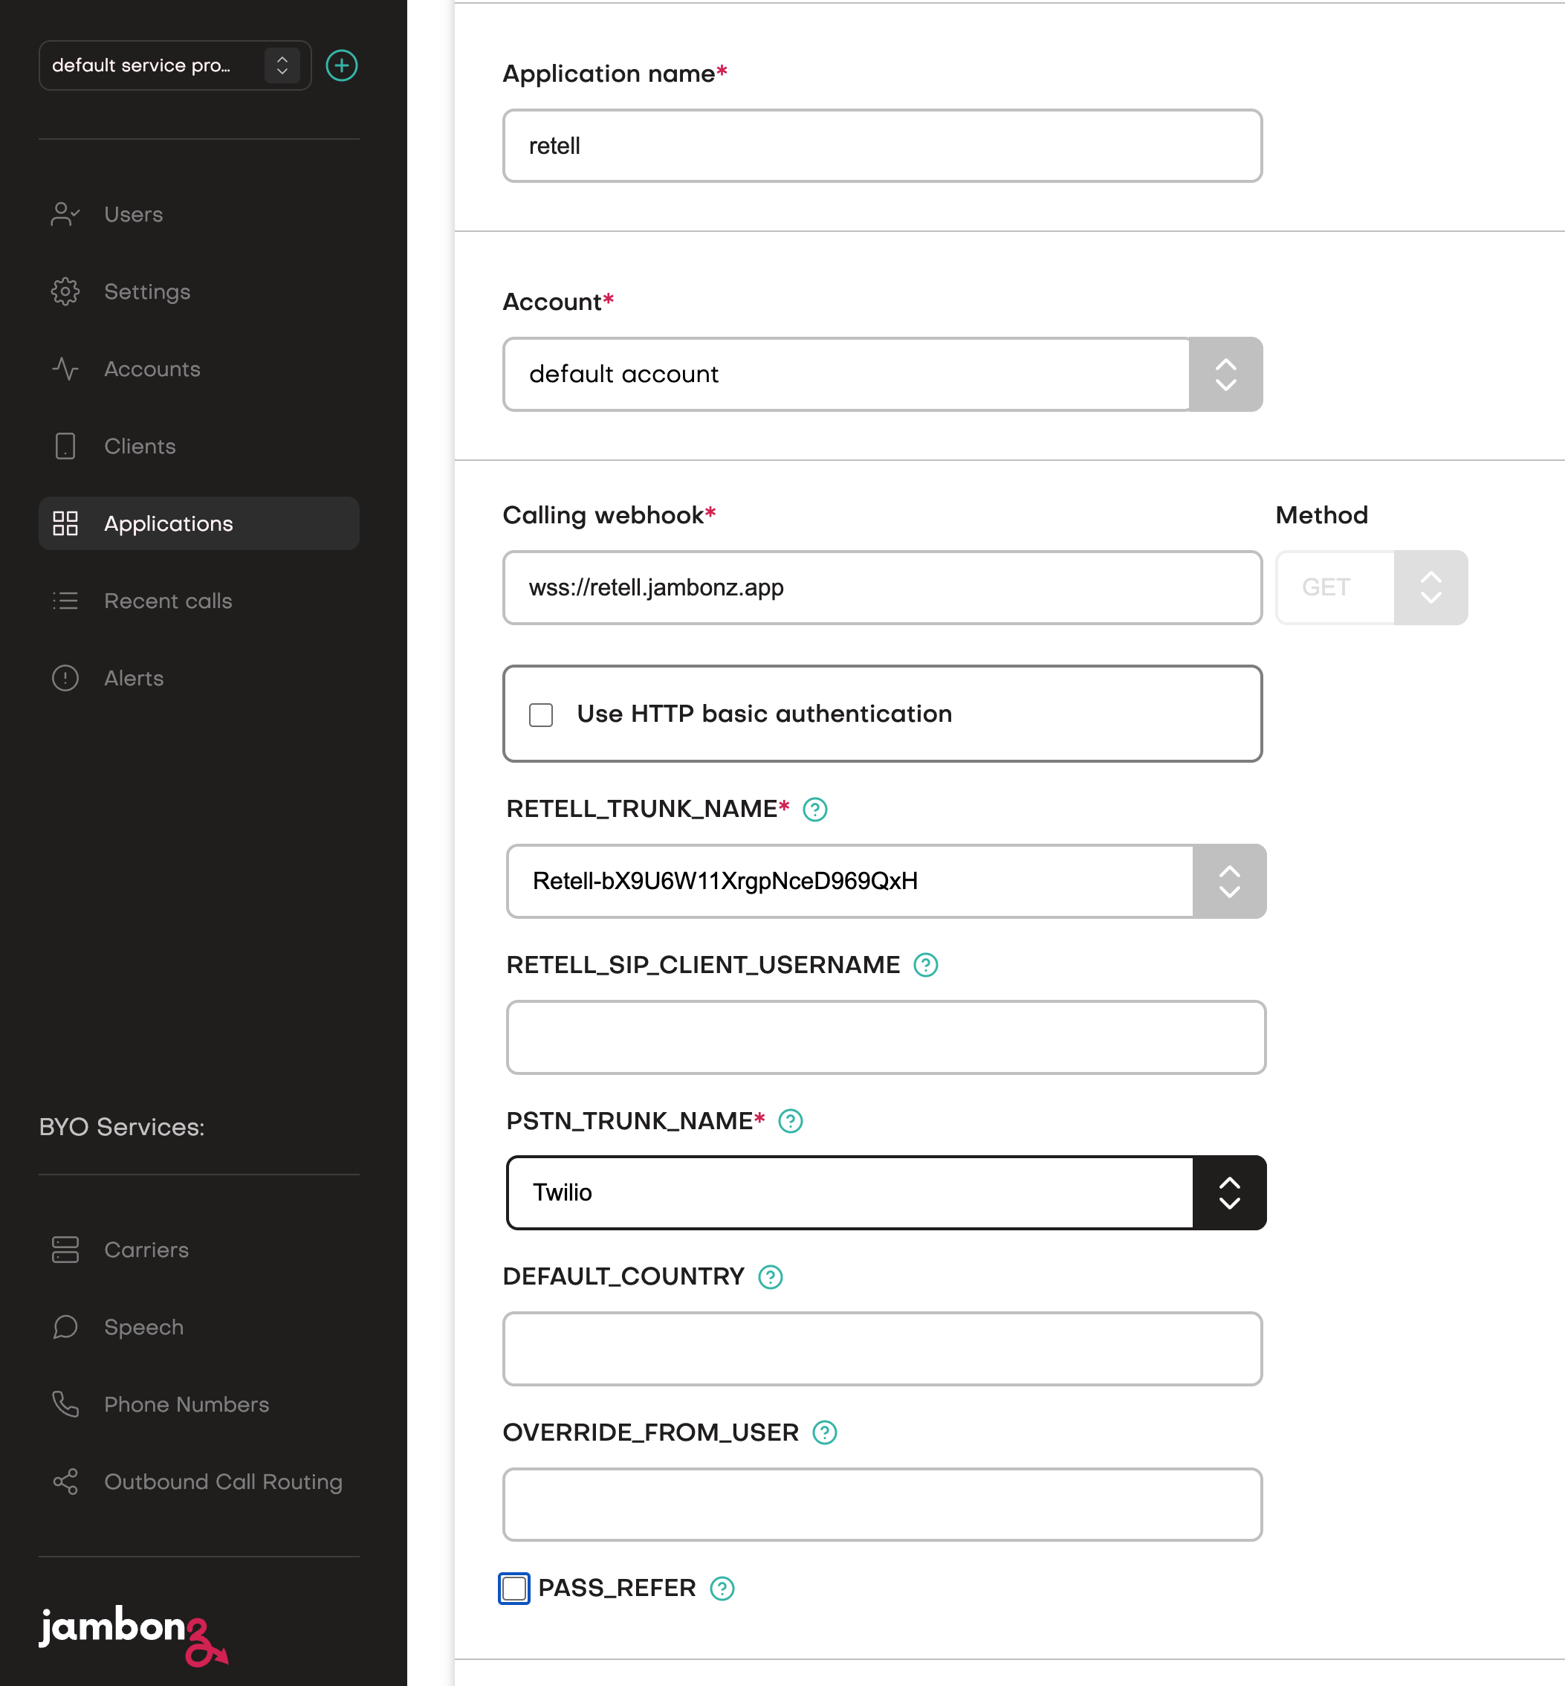Open the Alerts section
Viewport: 1565px width, 1686px height.
[x=134, y=678]
